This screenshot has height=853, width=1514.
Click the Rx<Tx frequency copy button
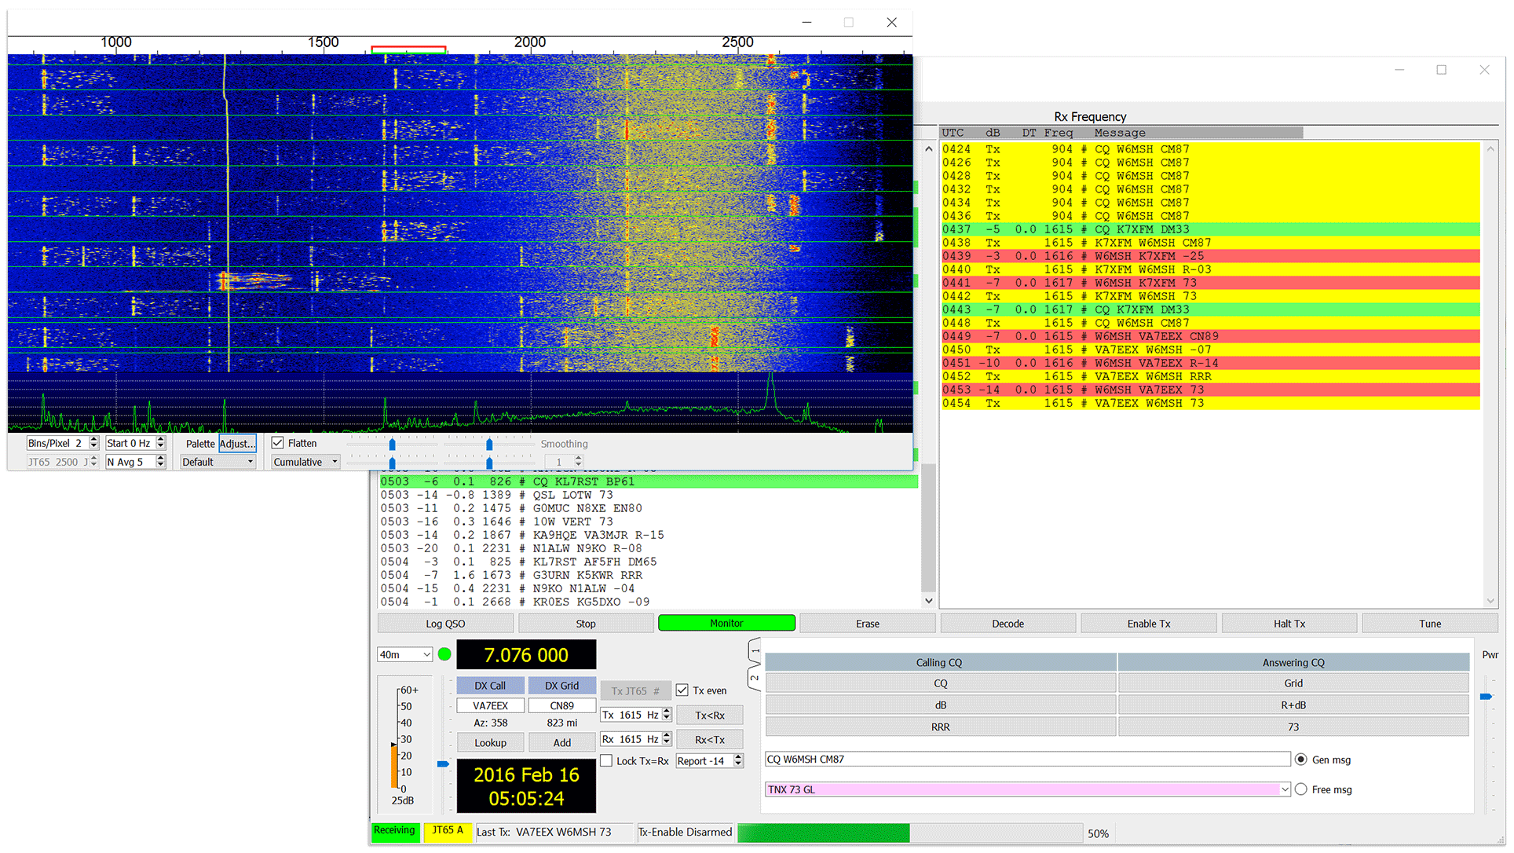710,740
